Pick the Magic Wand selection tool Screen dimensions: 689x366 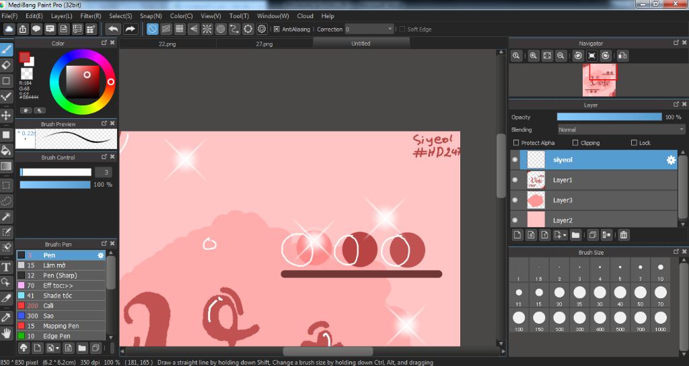tap(6, 216)
